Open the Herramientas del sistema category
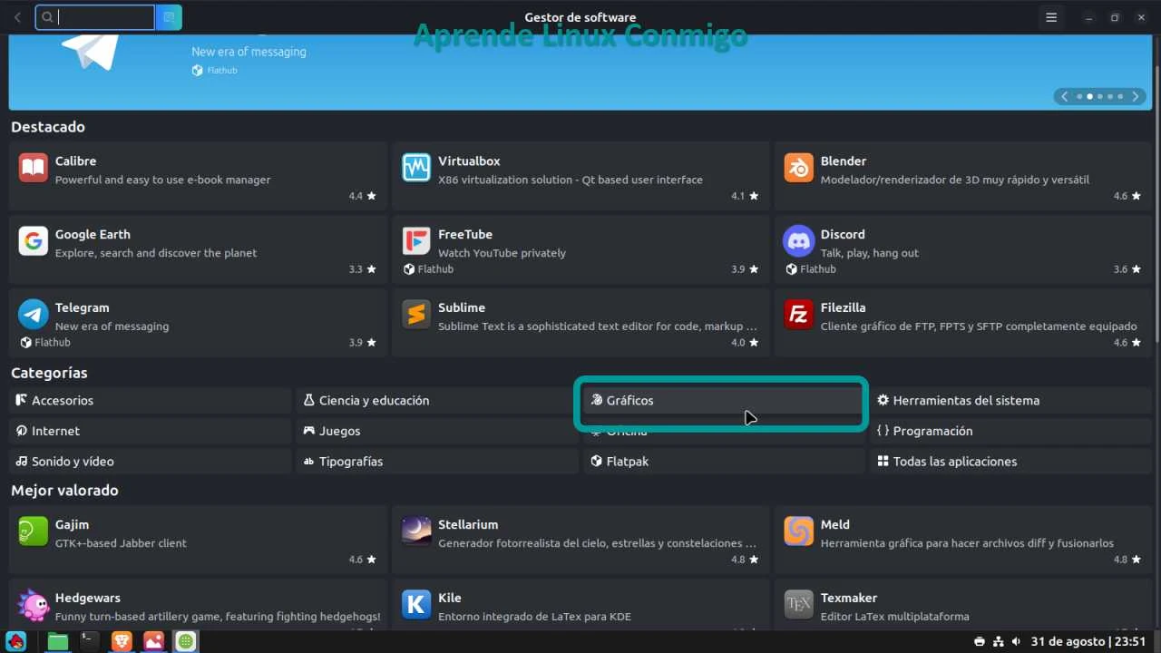The width and height of the screenshot is (1161, 653). tap(1010, 400)
